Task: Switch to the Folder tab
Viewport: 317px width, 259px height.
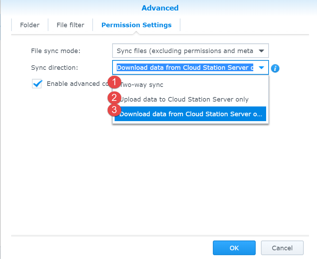Action: click(30, 25)
